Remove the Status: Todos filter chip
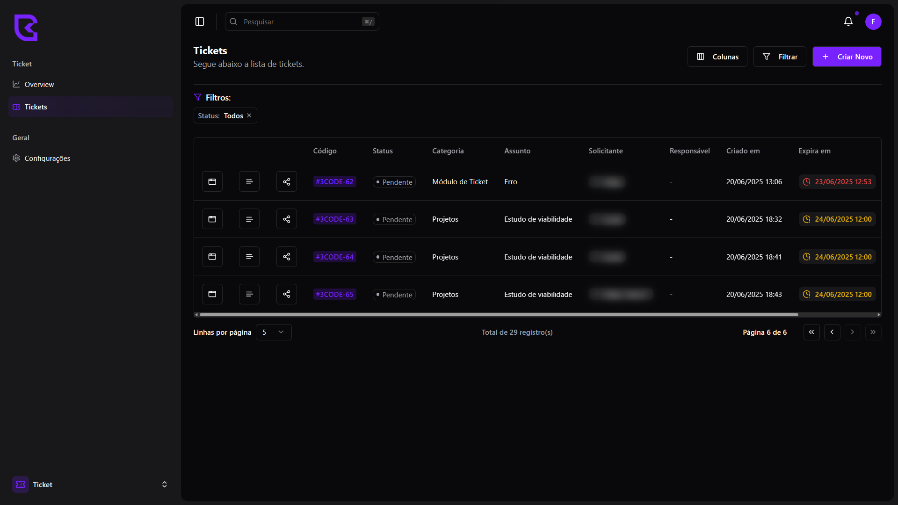 249,115
